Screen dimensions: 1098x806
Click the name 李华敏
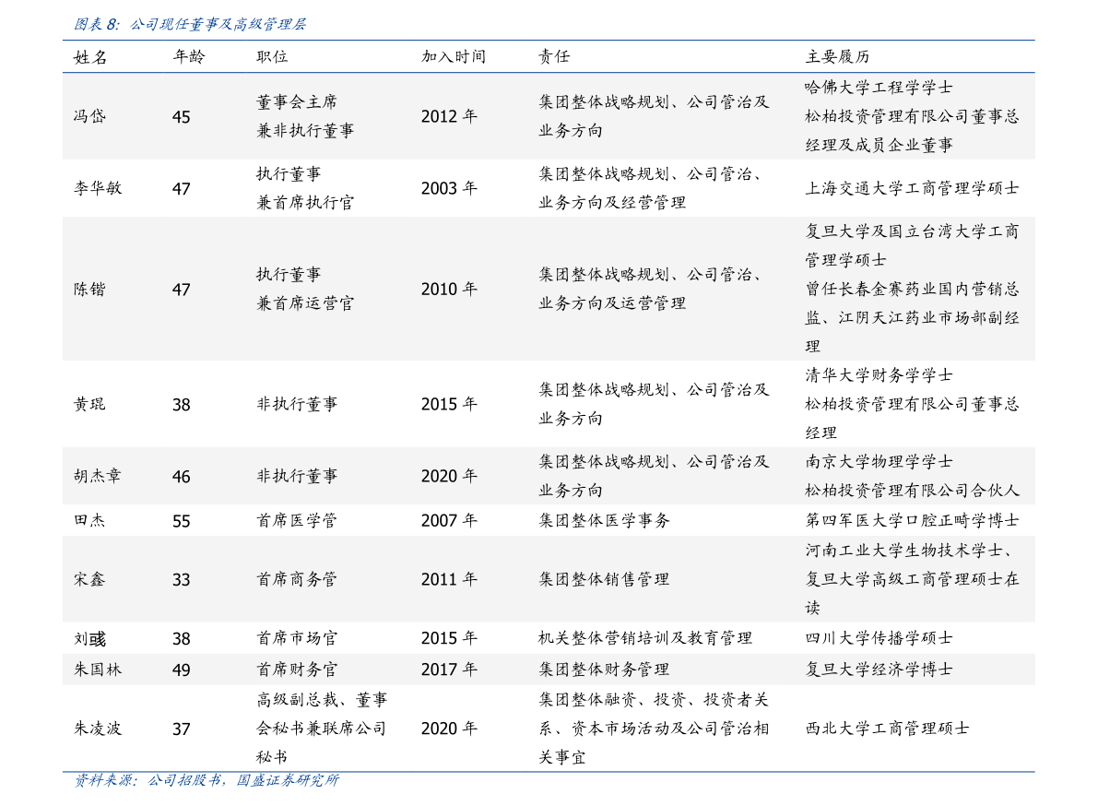(x=98, y=188)
